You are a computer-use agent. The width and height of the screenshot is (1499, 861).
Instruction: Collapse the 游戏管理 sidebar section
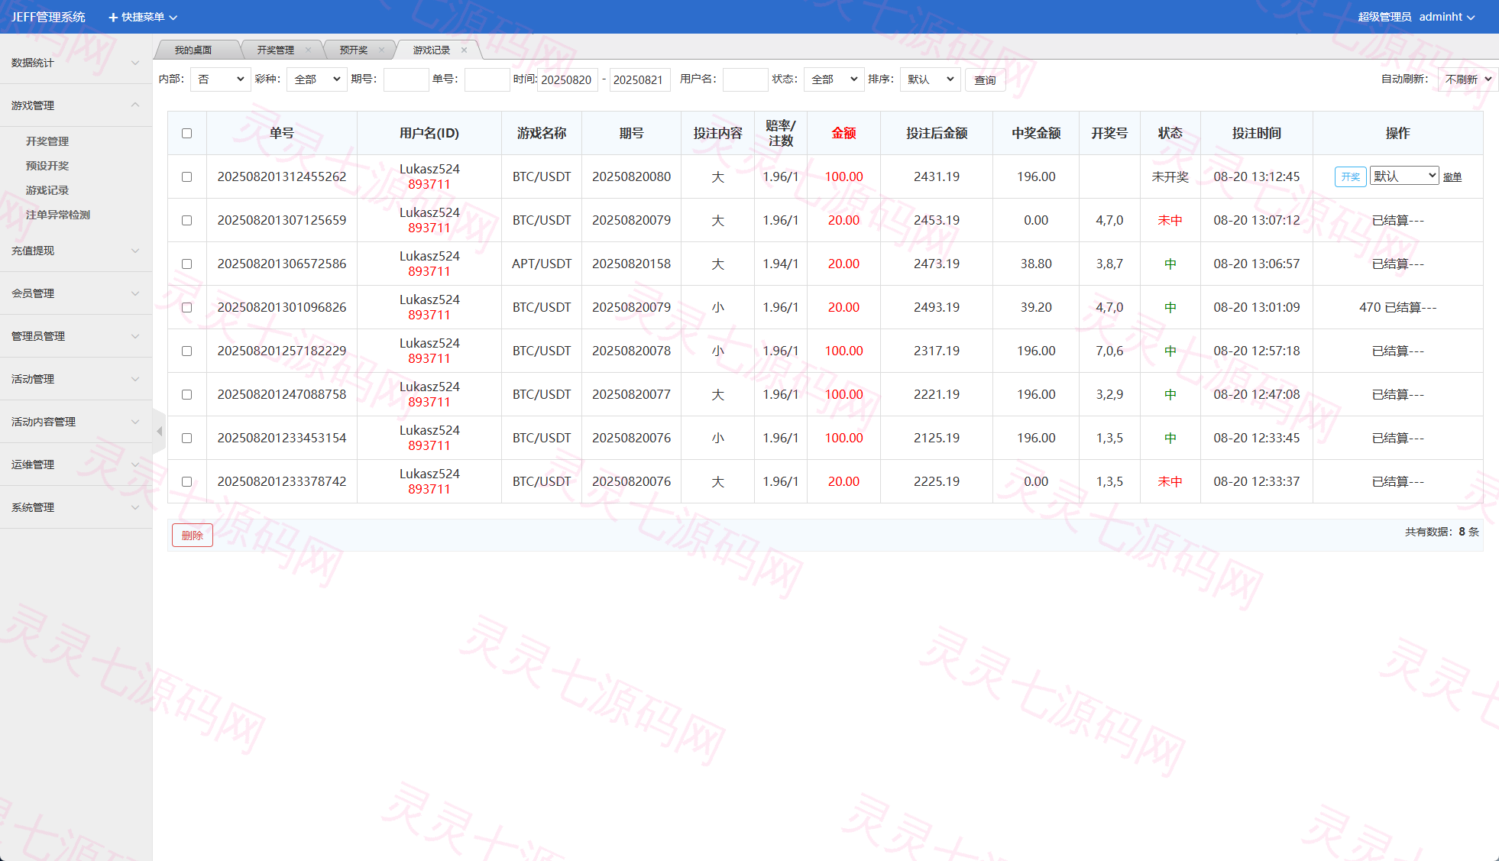(76, 105)
